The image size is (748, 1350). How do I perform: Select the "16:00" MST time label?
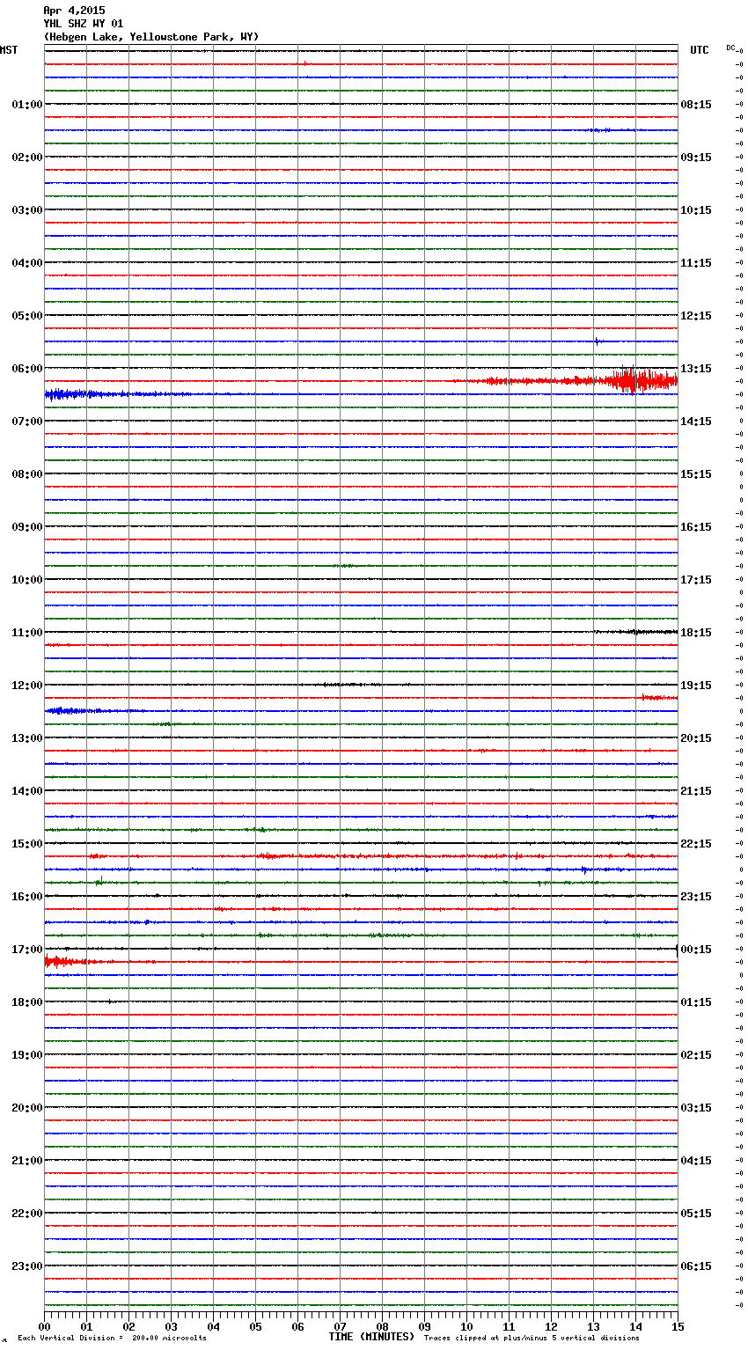[x=27, y=897]
